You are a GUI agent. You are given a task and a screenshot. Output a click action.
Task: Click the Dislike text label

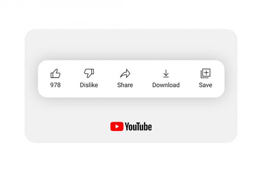point(89,85)
